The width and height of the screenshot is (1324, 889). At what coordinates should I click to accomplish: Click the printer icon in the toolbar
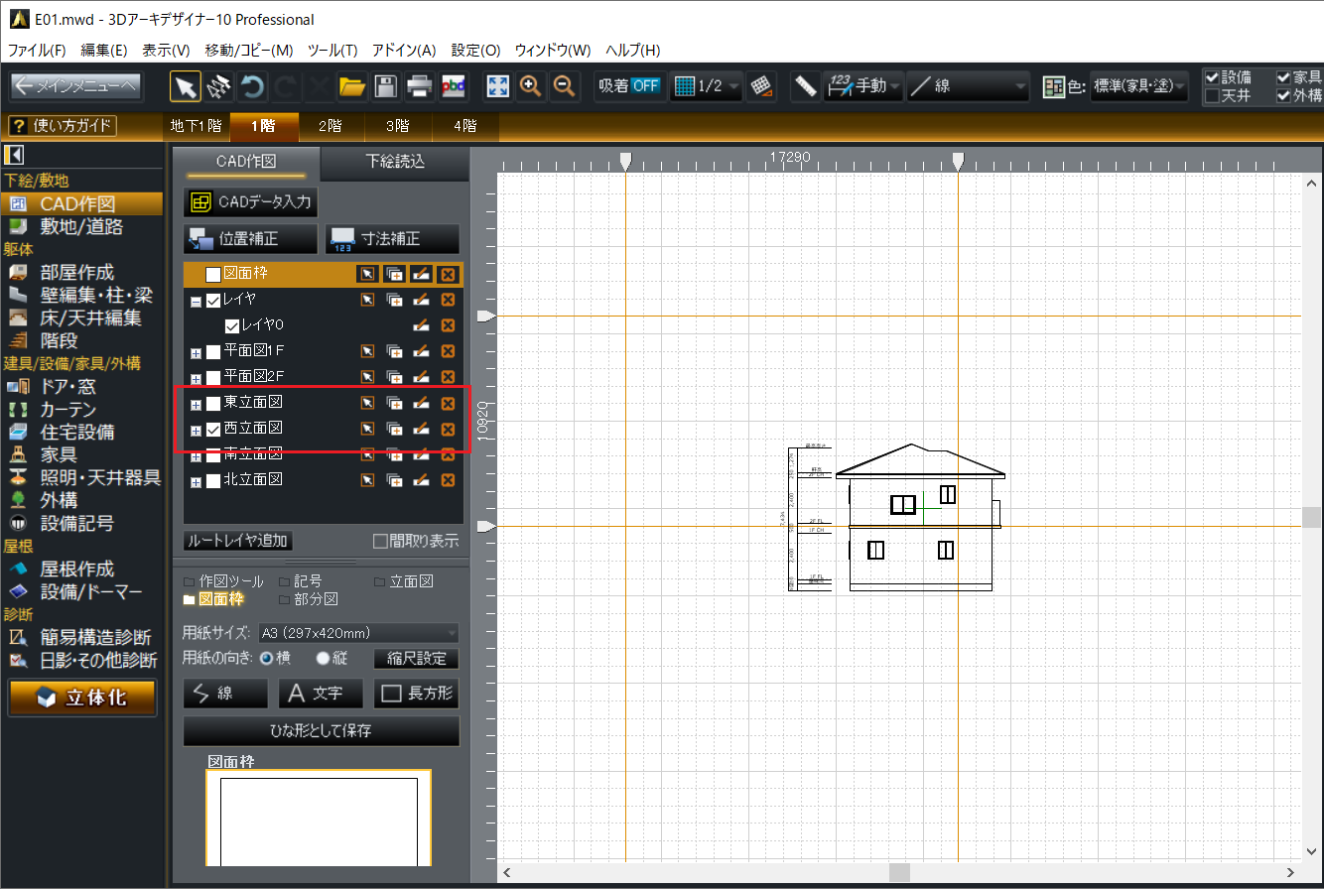point(419,86)
